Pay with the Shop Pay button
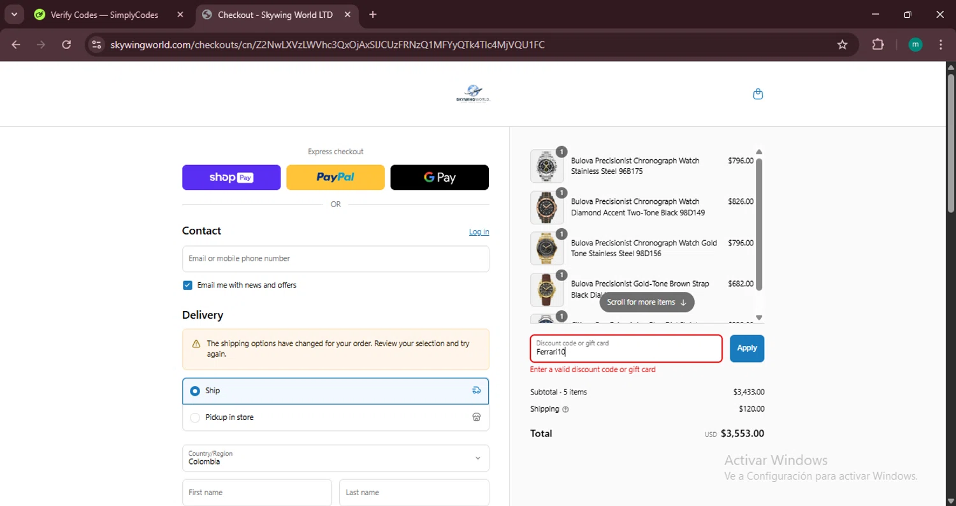 point(231,177)
